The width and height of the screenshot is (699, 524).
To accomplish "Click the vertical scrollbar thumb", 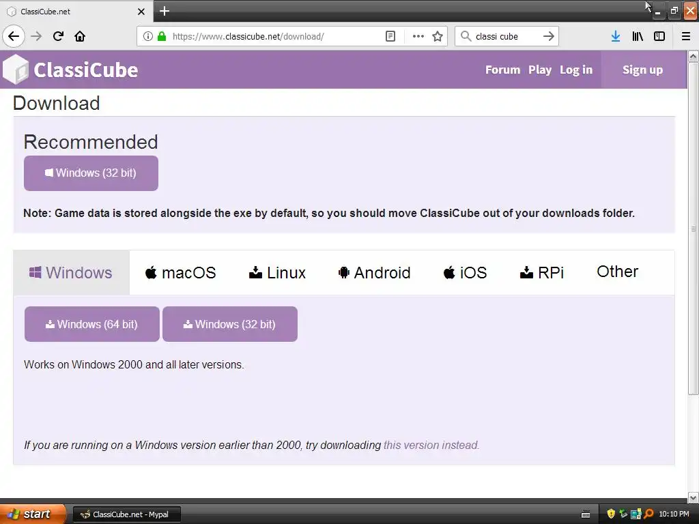I will tap(693, 229).
